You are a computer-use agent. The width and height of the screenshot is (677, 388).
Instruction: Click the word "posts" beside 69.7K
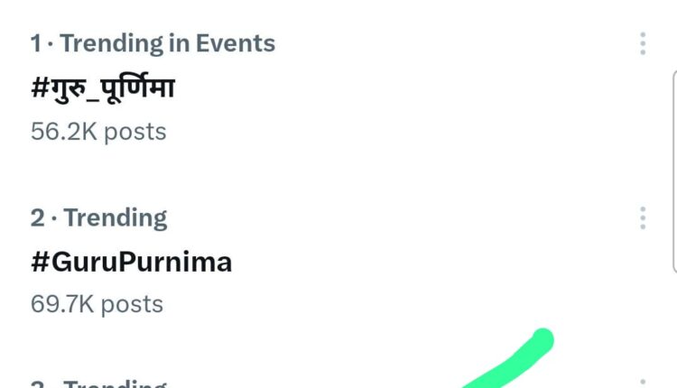tap(132, 303)
